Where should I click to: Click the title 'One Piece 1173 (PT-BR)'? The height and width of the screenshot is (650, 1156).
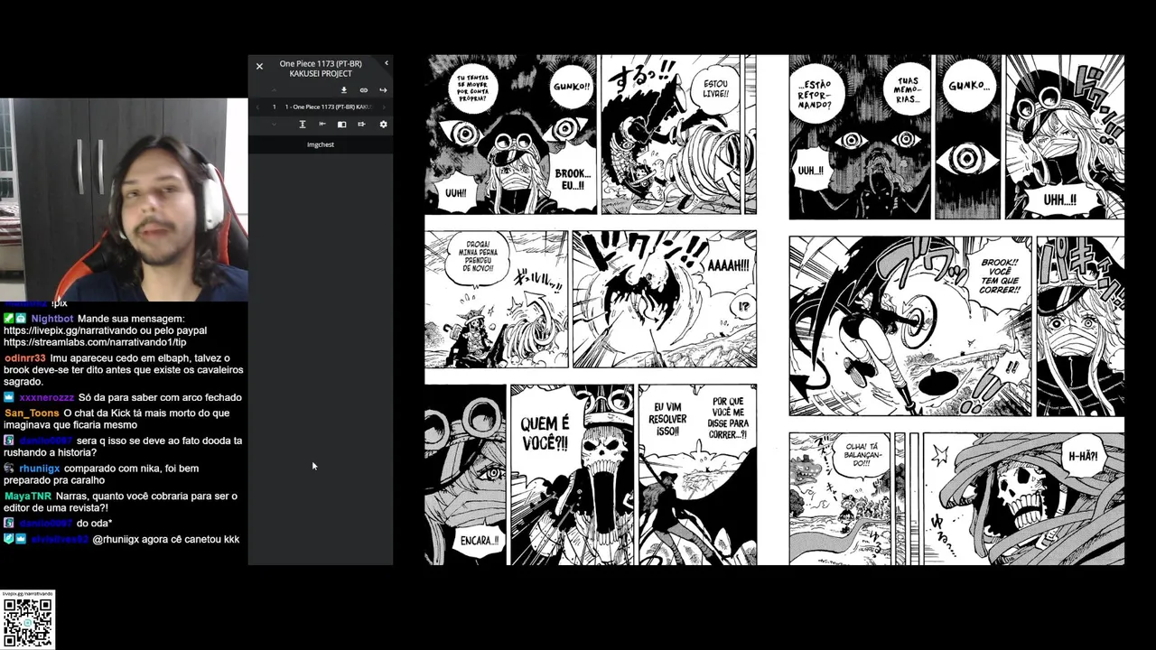(x=321, y=64)
